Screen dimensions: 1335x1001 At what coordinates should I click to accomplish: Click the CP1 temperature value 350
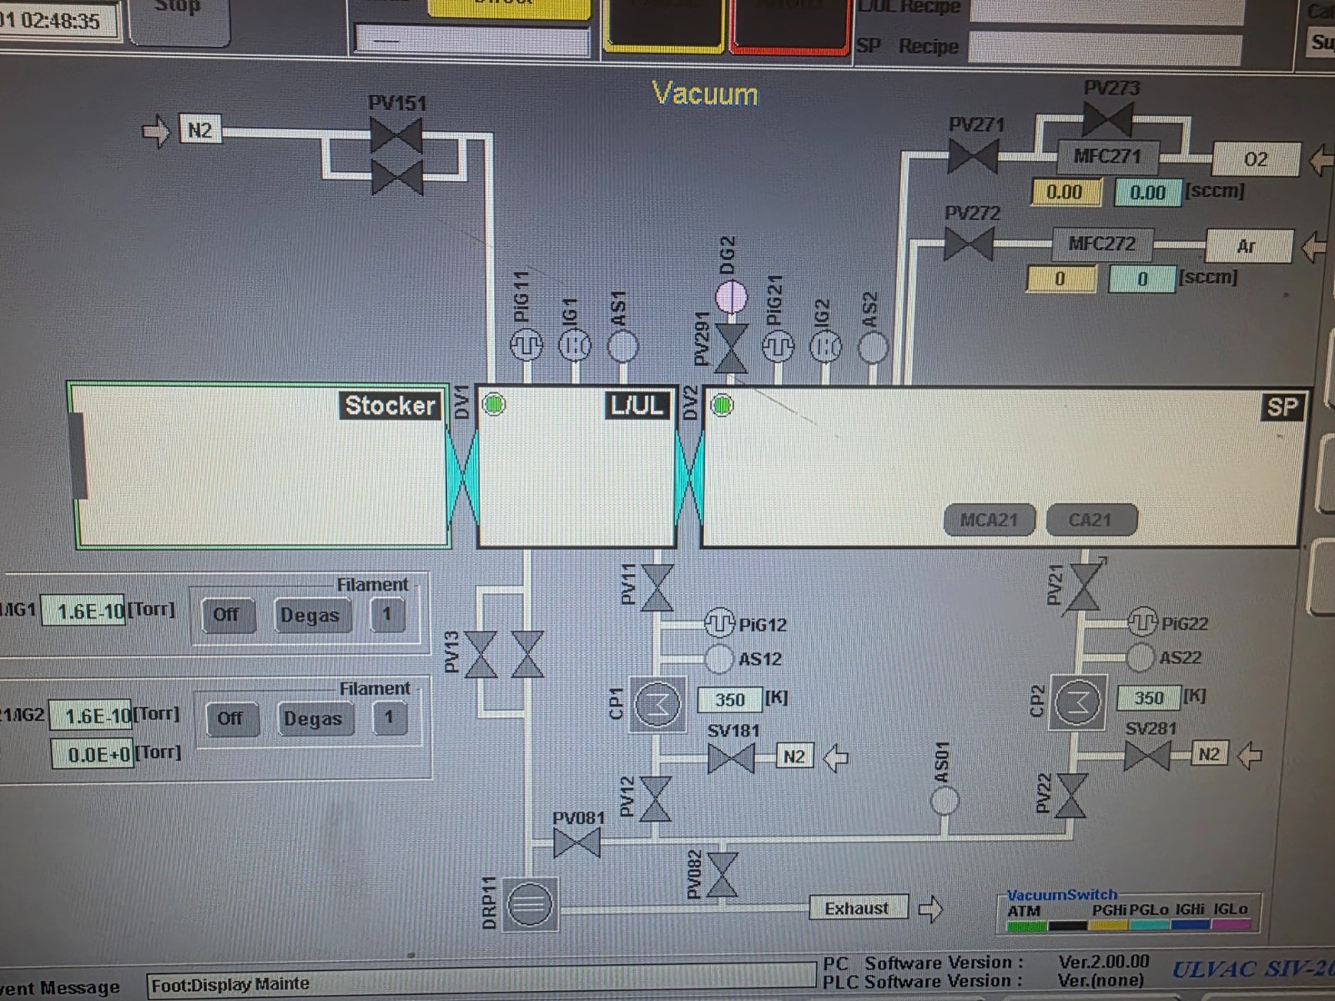point(729,699)
